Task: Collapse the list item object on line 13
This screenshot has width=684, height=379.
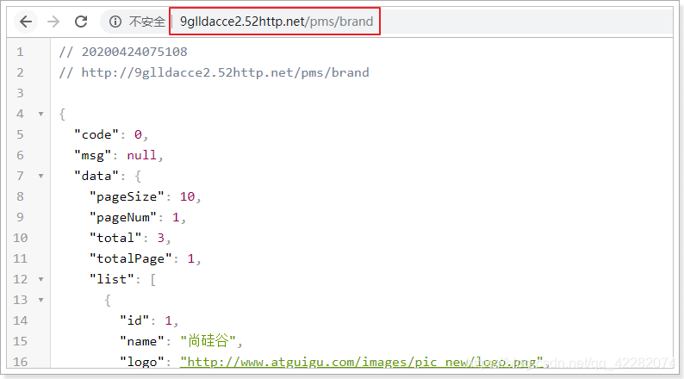Action: click(41, 300)
